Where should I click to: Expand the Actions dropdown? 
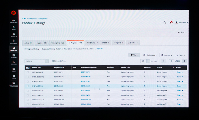(x=36, y=61)
